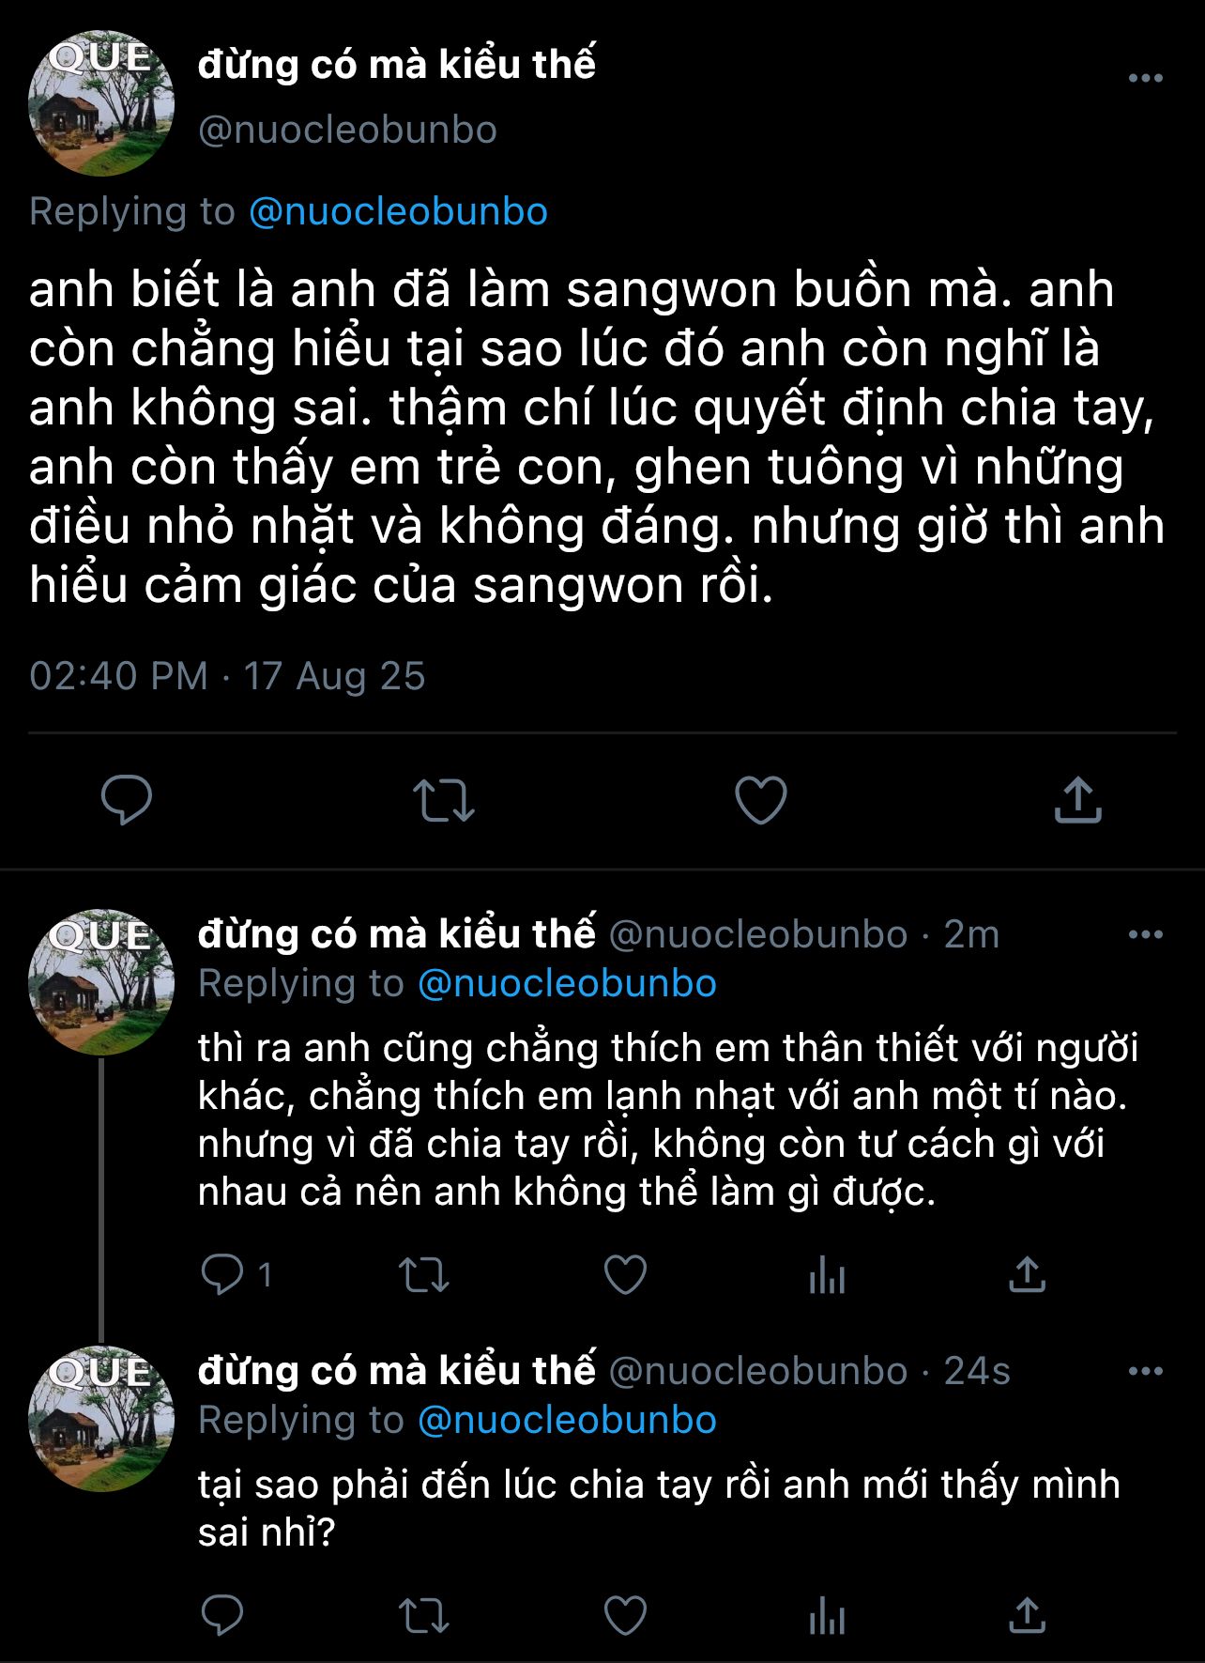This screenshot has width=1205, height=1663.
Task: Like the 2m-old reply
Action: pyautogui.click(x=625, y=1274)
